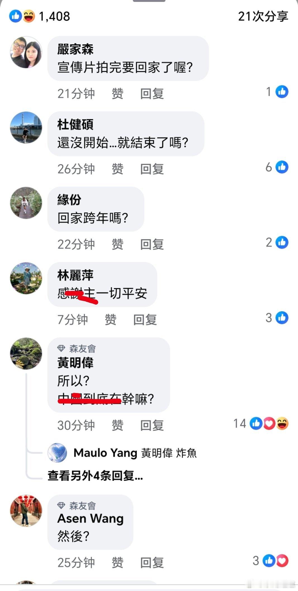The image size is (298, 591).
Task: Open Maulo Yang's reply preview
Action: [x=122, y=453]
